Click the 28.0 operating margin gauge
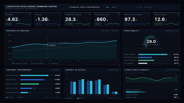 151,41
